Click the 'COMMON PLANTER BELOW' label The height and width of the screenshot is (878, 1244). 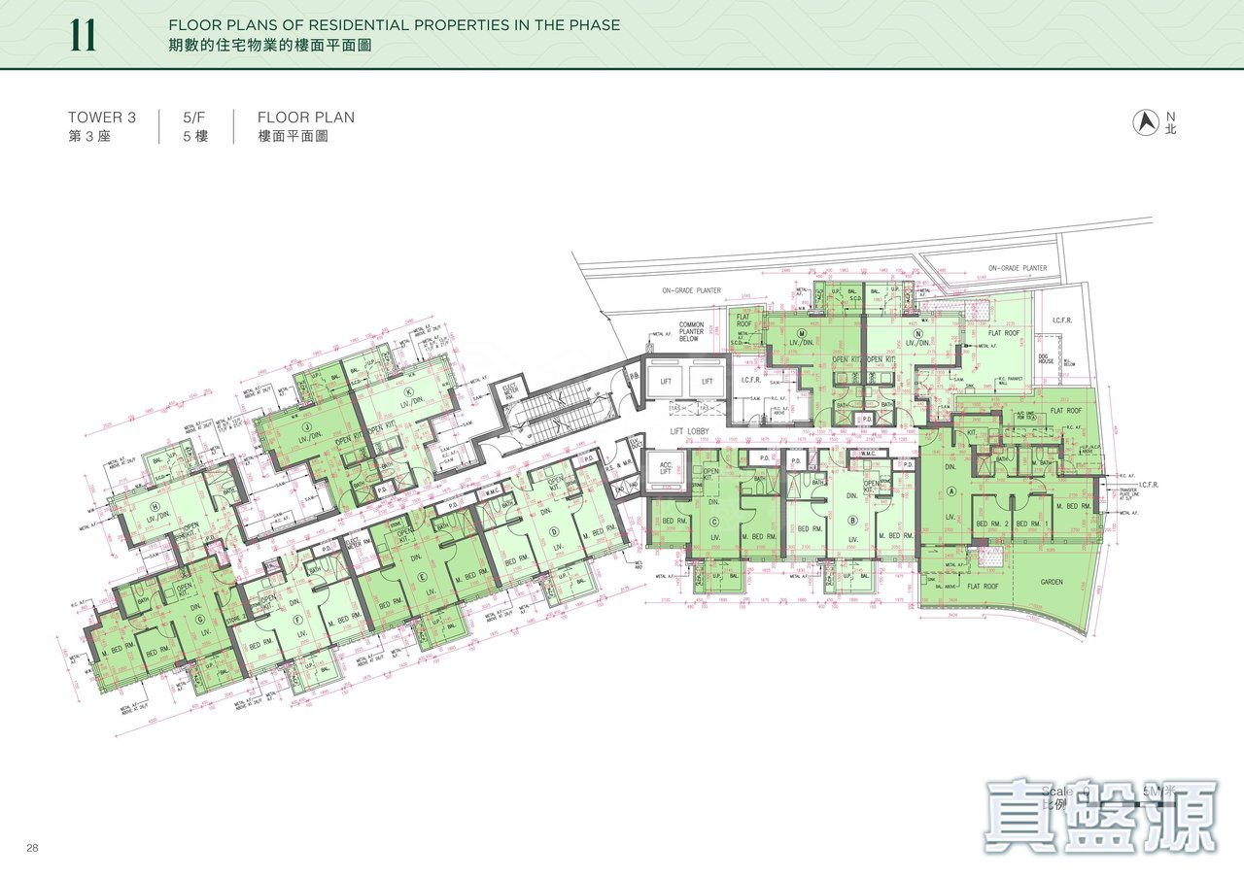[691, 333]
